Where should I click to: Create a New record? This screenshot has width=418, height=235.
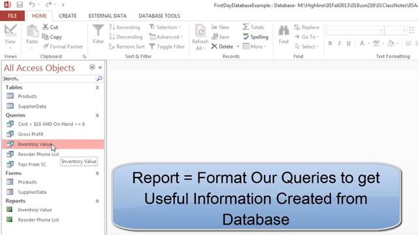220,27
